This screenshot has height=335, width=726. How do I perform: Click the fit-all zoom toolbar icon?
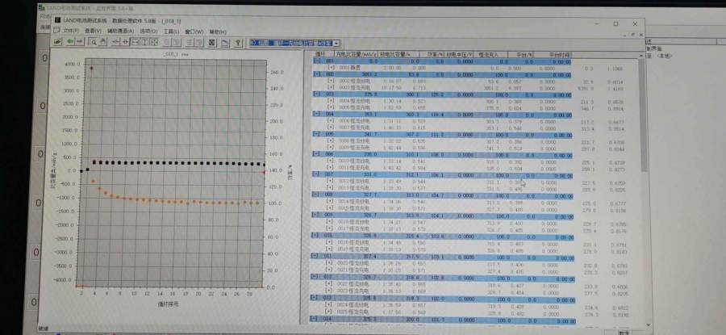pyautogui.click(x=154, y=42)
